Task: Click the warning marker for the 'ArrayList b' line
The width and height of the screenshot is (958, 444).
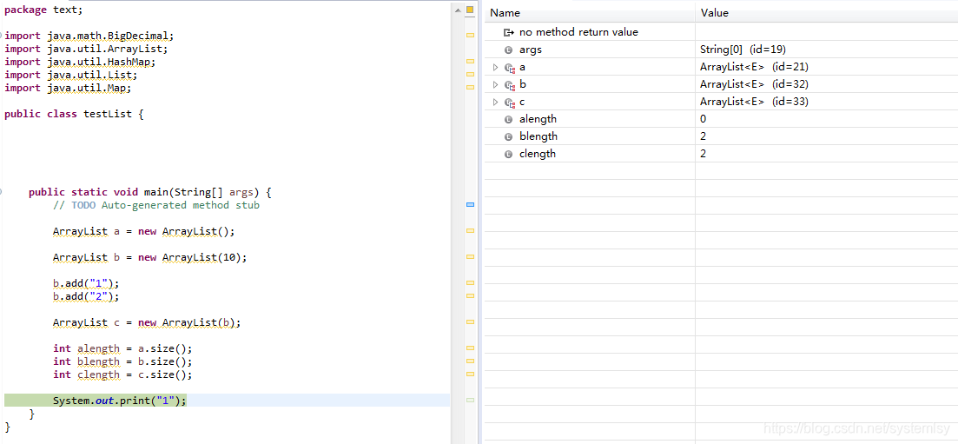Action: (x=471, y=257)
